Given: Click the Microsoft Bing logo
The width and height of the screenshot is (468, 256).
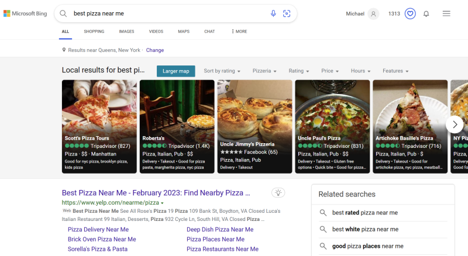Looking at the screenshot, I should tap(25, 13).
